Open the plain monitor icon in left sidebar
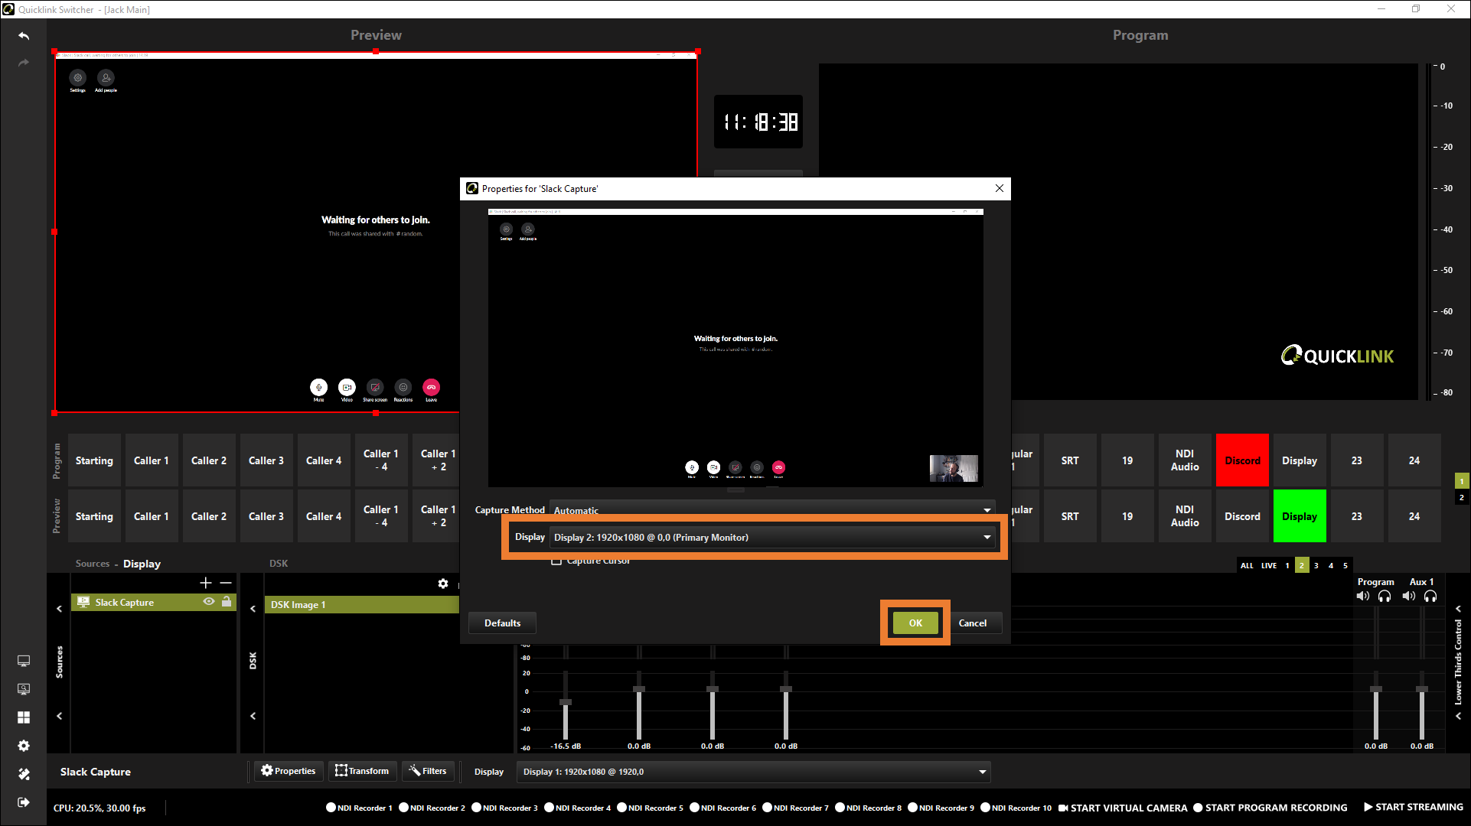This screenshot has height=826, width=1471. pyautogui.click(x=24, y=661)
